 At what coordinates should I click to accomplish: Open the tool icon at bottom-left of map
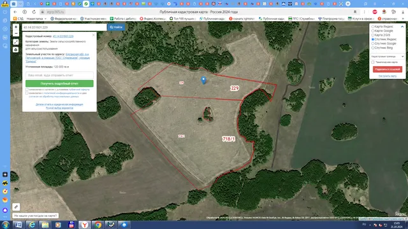pyautogui.click(x=16, y=207)
